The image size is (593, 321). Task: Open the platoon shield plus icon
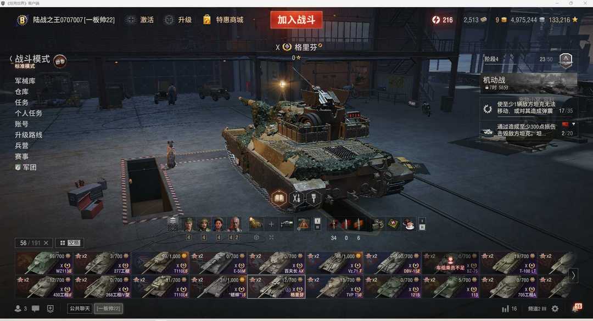51,308
